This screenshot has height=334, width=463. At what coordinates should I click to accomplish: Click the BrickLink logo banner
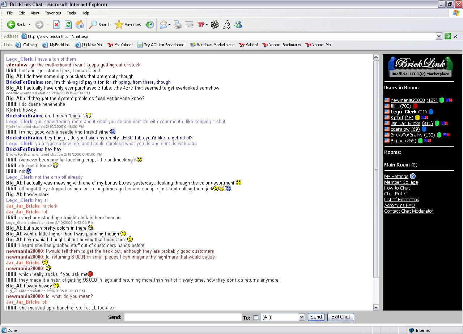[x=420, y=66]
